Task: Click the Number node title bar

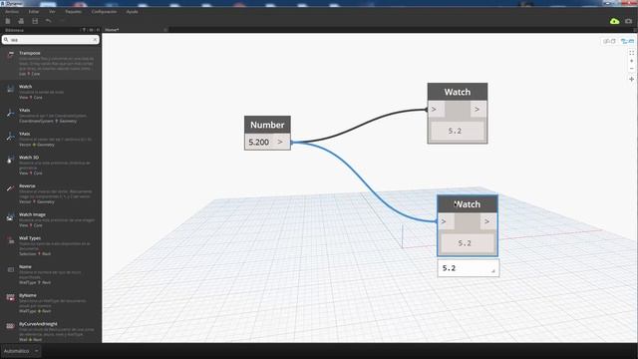Action: [x=267, y=125]
